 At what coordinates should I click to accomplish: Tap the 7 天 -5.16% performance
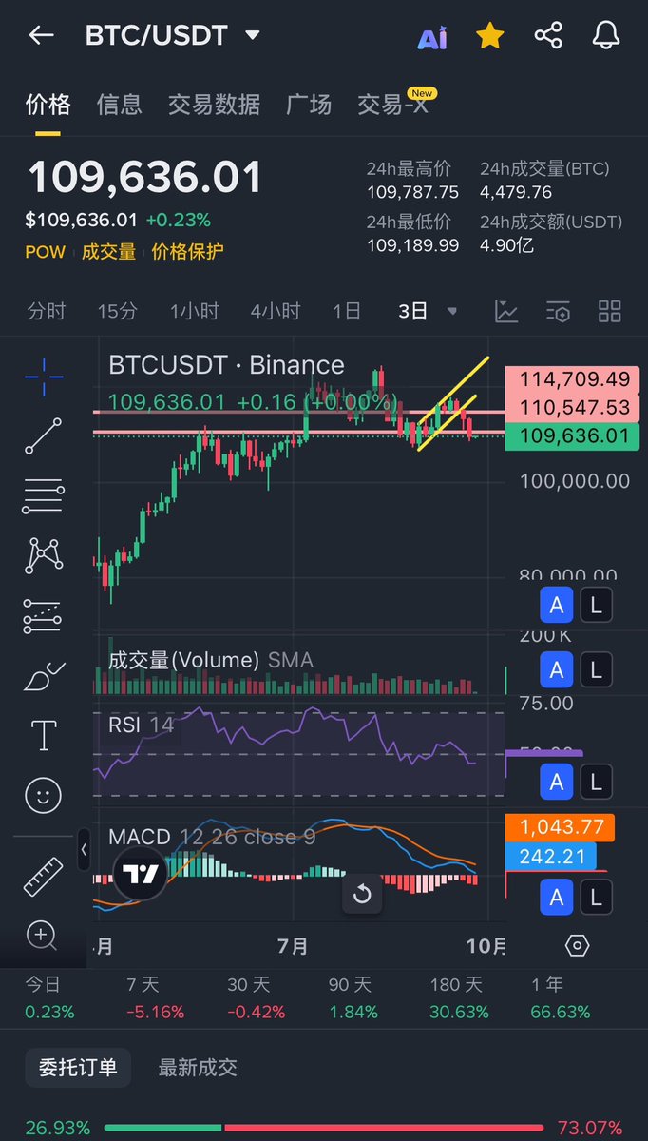(x=155, y=999)
